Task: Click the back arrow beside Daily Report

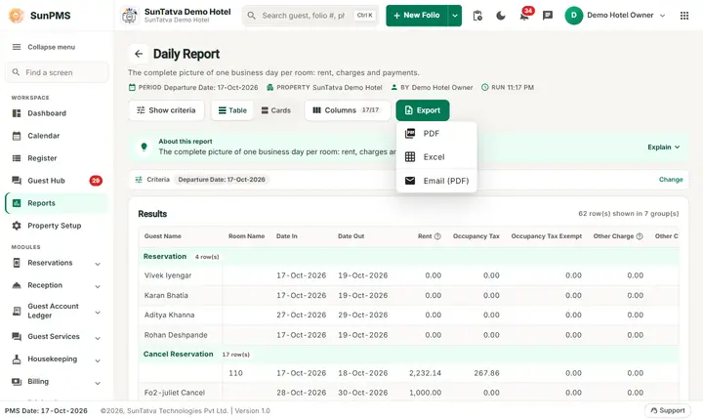Action: click(139, 54)
